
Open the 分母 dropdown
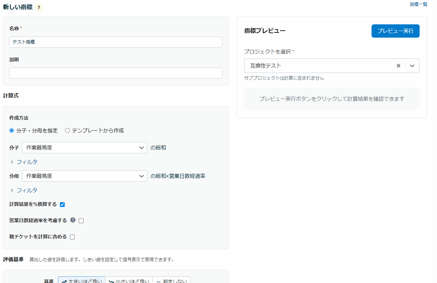[85, 176]
